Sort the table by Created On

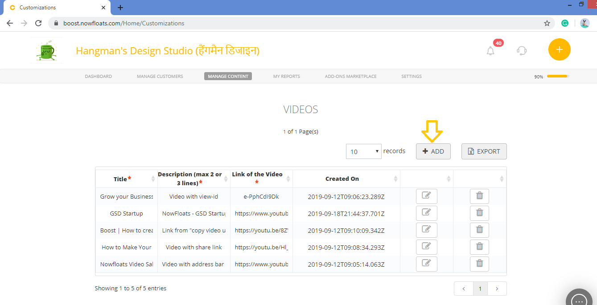tap(346, 179)
